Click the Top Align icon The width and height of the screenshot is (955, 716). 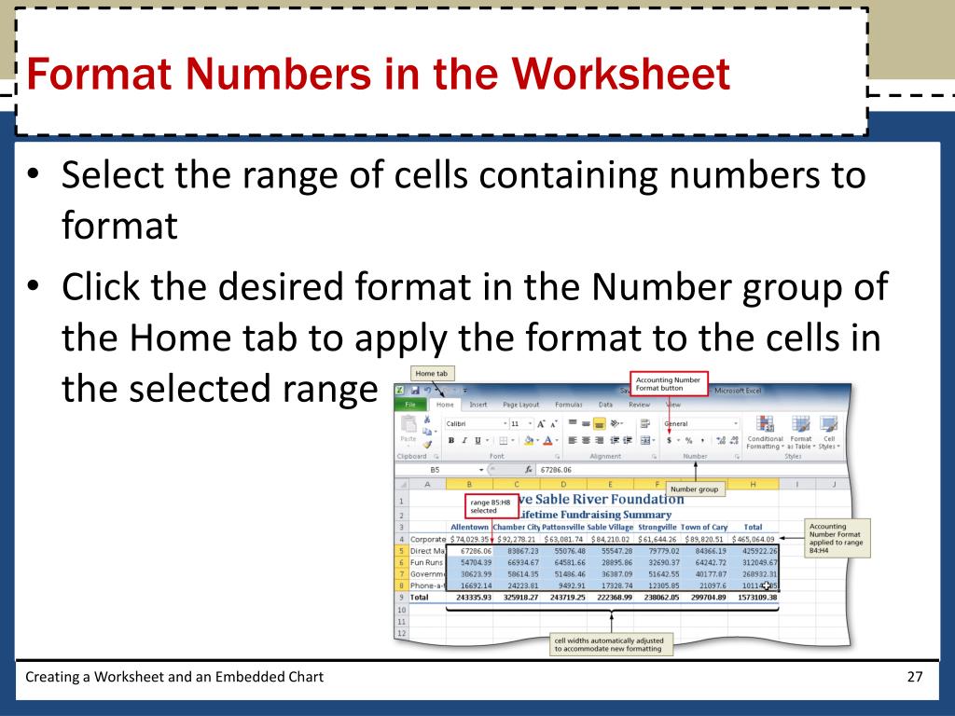coord(573,422)
